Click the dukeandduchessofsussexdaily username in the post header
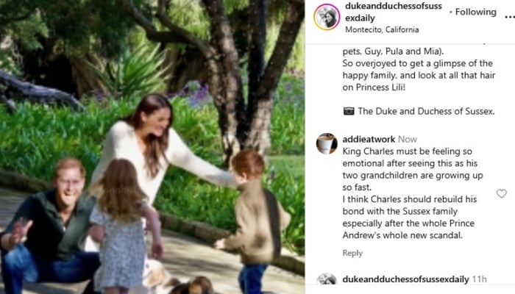Viewport: 515px width, 294px height. [x=394, y=12]
